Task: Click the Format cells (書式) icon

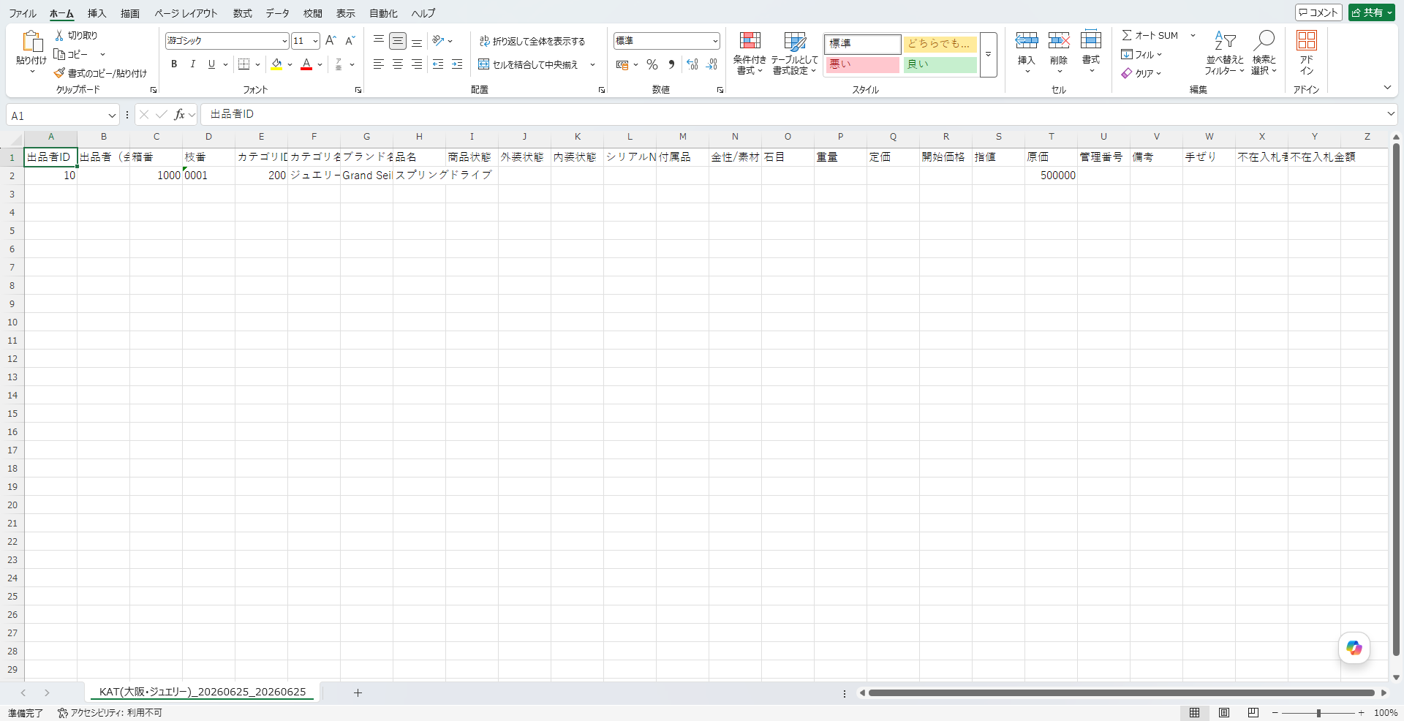Action: (1091, 41)
